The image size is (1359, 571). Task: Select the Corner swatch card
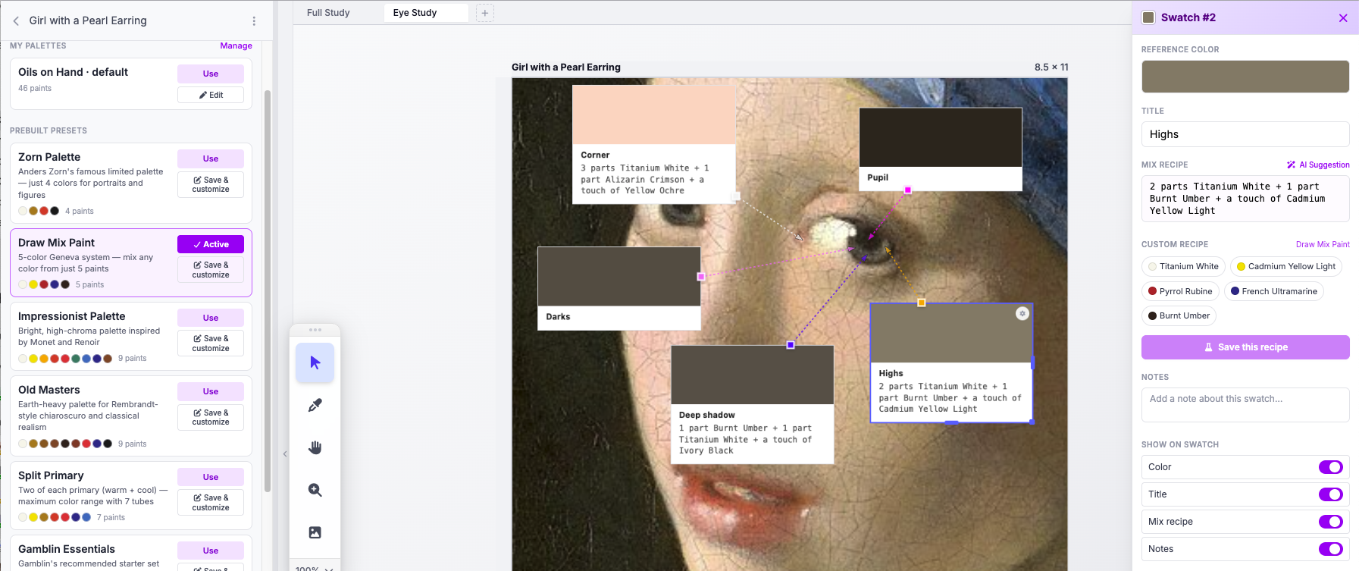(654, 144)
